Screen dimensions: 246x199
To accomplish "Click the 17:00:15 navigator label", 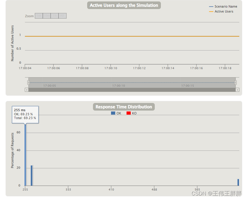I will [188, 85].
